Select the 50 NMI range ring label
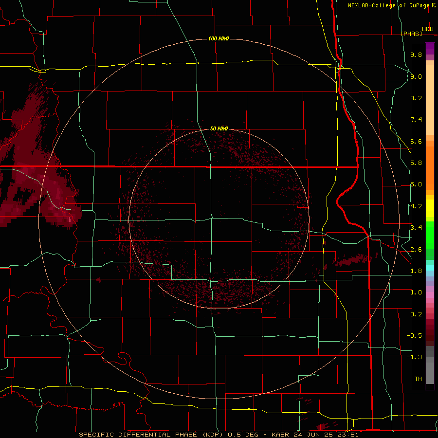Viewport: 438px width, 438px height. pos(219,129)
